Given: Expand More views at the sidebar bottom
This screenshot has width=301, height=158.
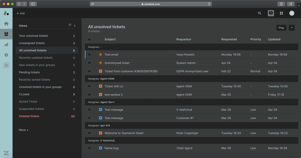Looking at the screenshot, I should coord(23,130).
